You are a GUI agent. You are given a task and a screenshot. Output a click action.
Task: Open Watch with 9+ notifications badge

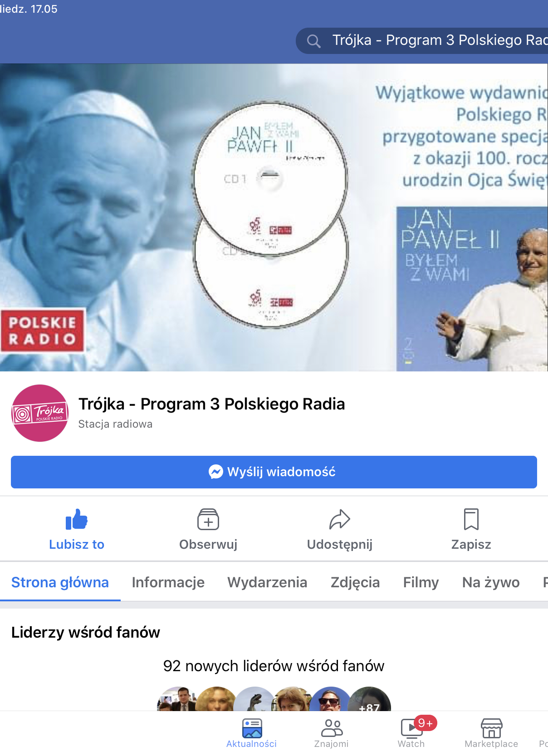(x=411, y=733)
